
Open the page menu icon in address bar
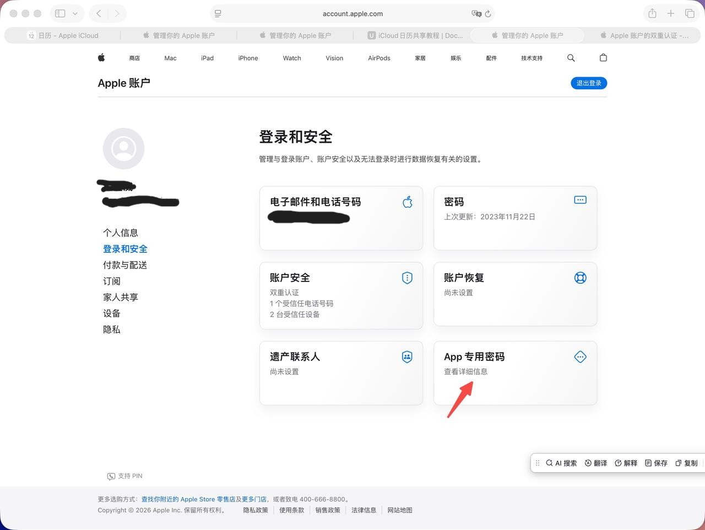tap(218, 14)
